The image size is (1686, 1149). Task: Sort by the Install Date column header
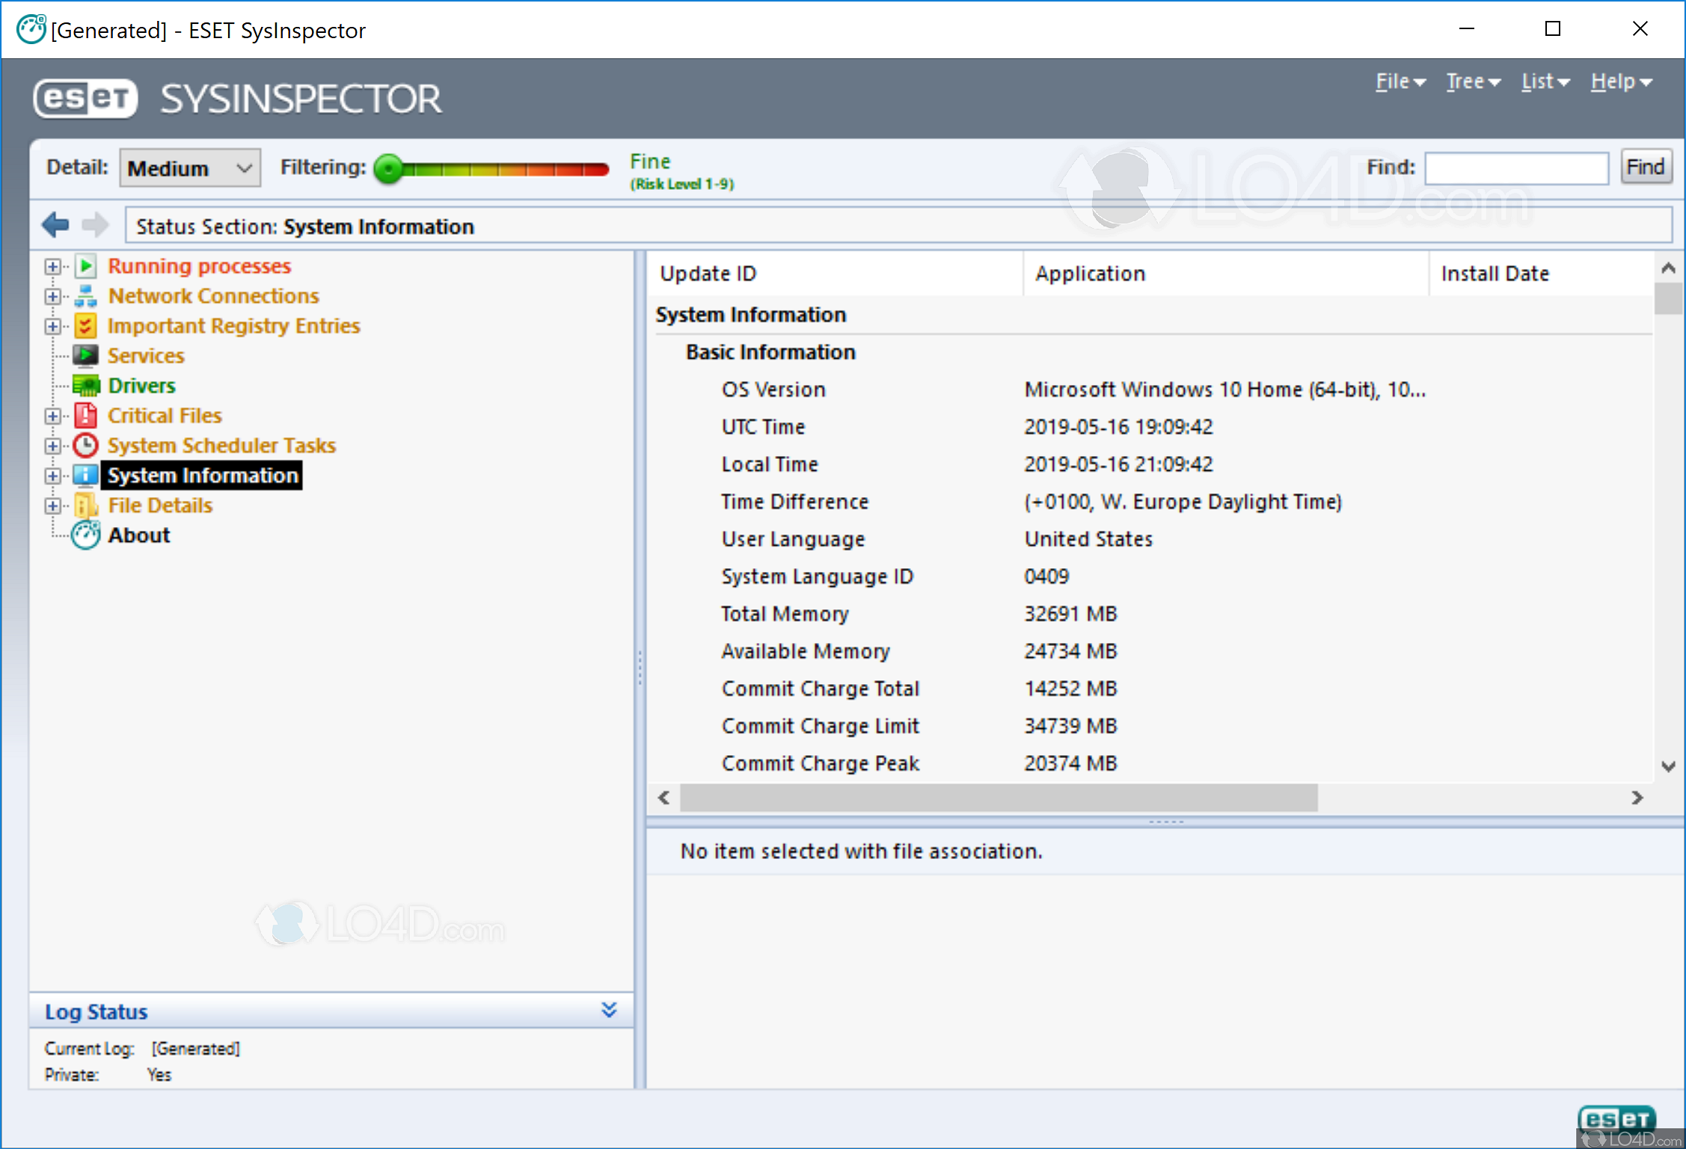[x=1494, y=273]
